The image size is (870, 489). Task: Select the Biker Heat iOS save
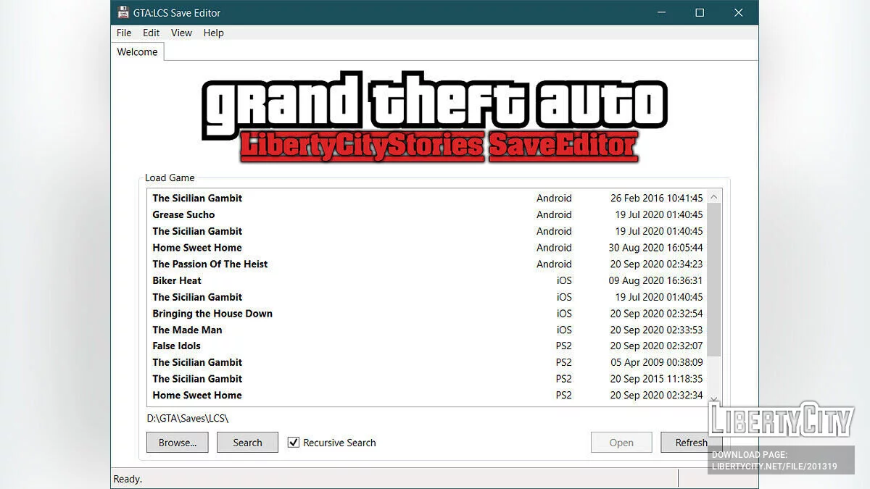(x=362, y=280)
